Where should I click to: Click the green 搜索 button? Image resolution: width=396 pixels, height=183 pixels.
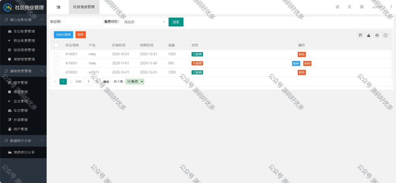click(x=176, y=22)
